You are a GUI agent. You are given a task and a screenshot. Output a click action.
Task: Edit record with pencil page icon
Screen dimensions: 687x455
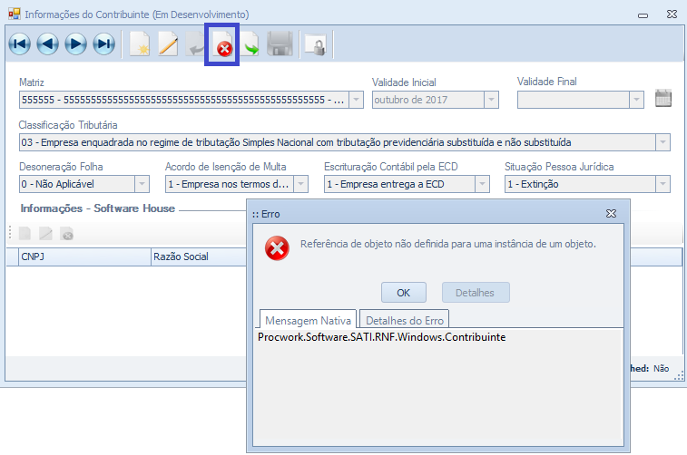point(168,44)
